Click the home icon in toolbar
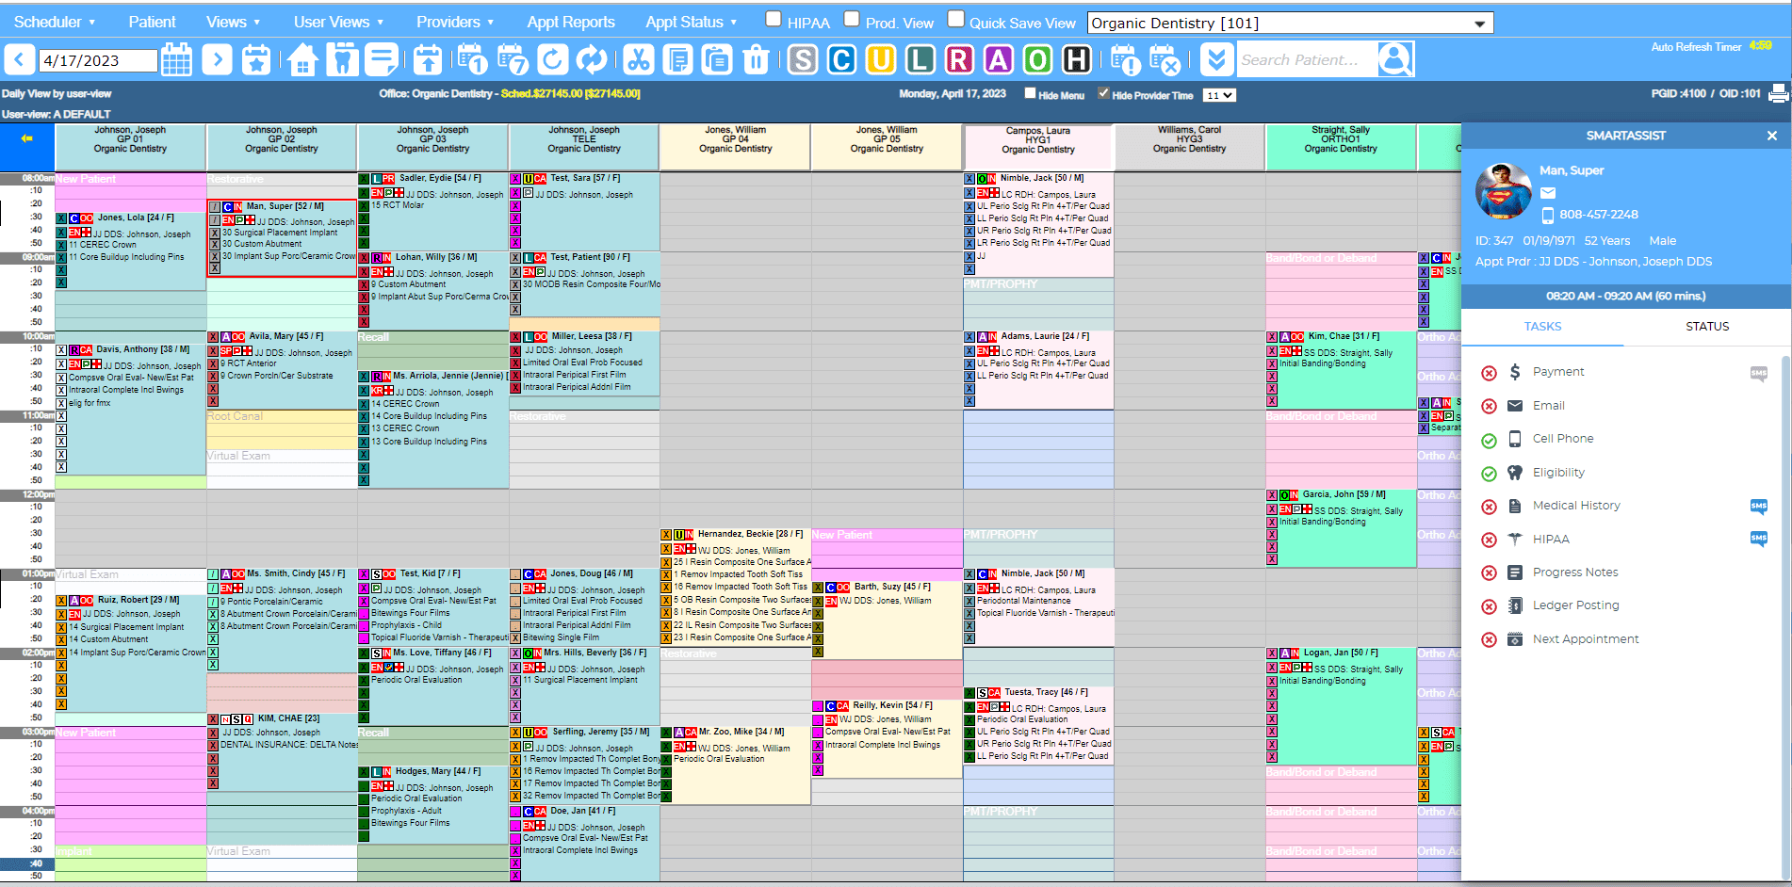The image size is (1792, 887). click(x=302, y=60)
